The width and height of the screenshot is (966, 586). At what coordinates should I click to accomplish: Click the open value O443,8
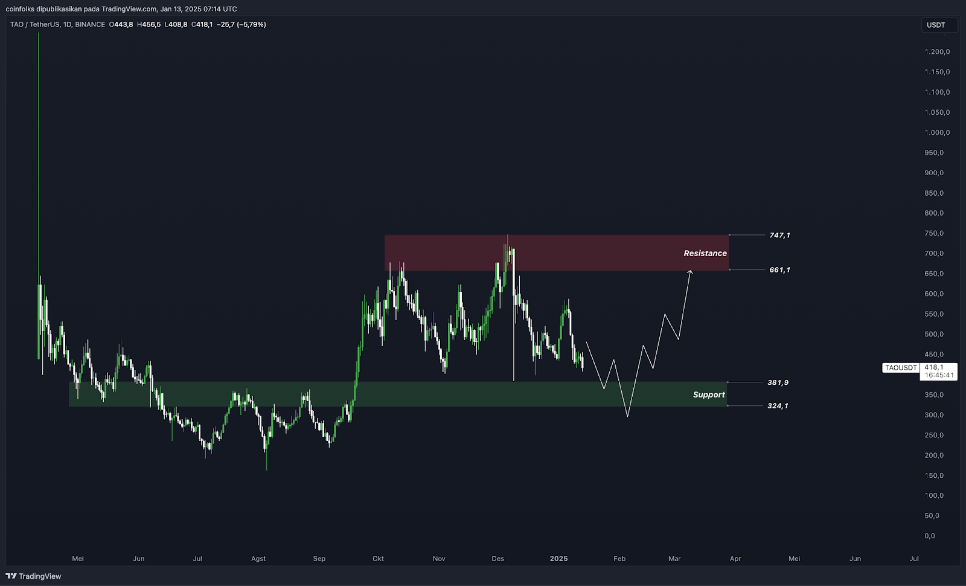(121, 25)
